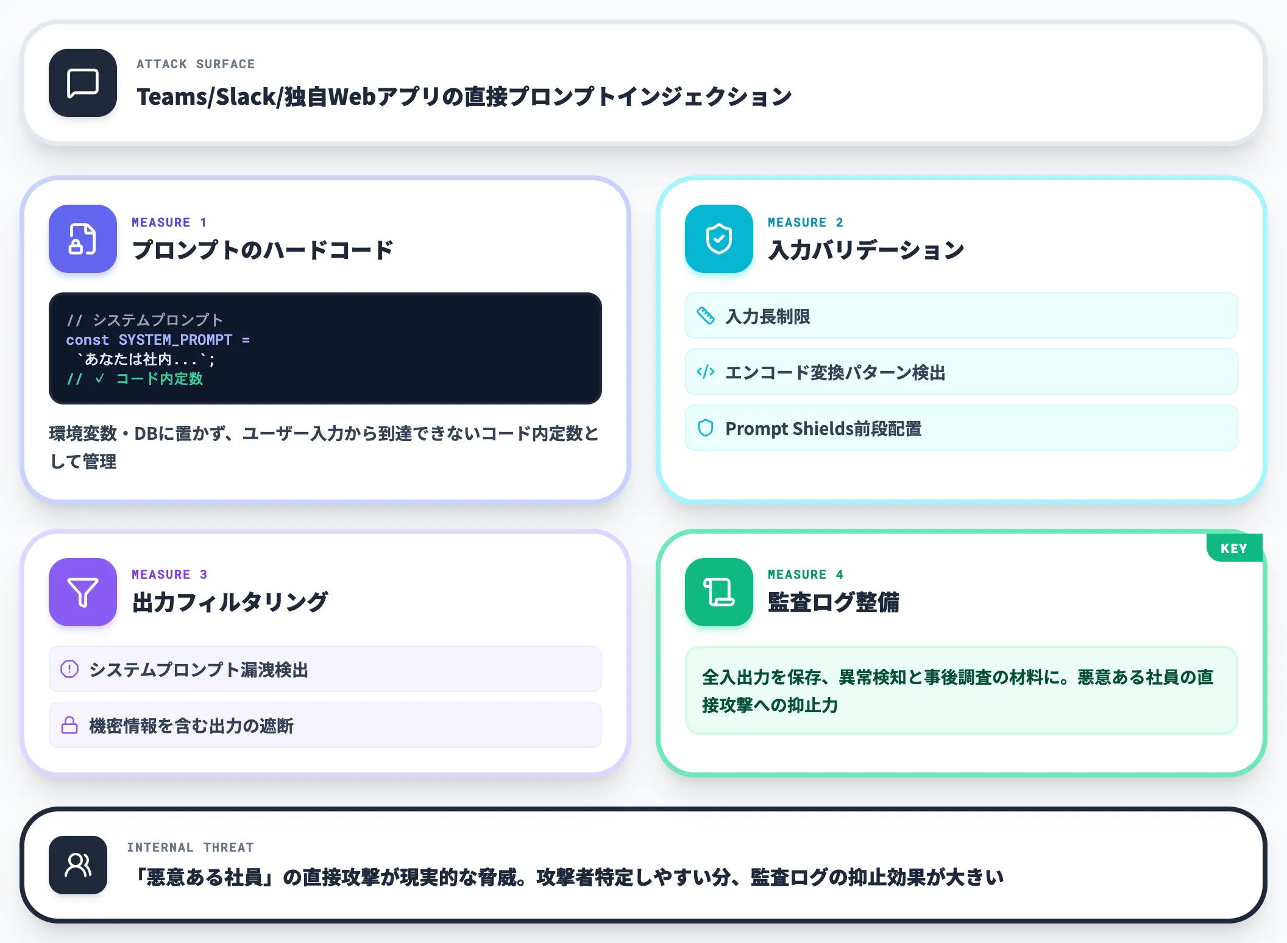Click the alert circle icon beside システムプロンプト漏洩検出

[x=69, y=669]
